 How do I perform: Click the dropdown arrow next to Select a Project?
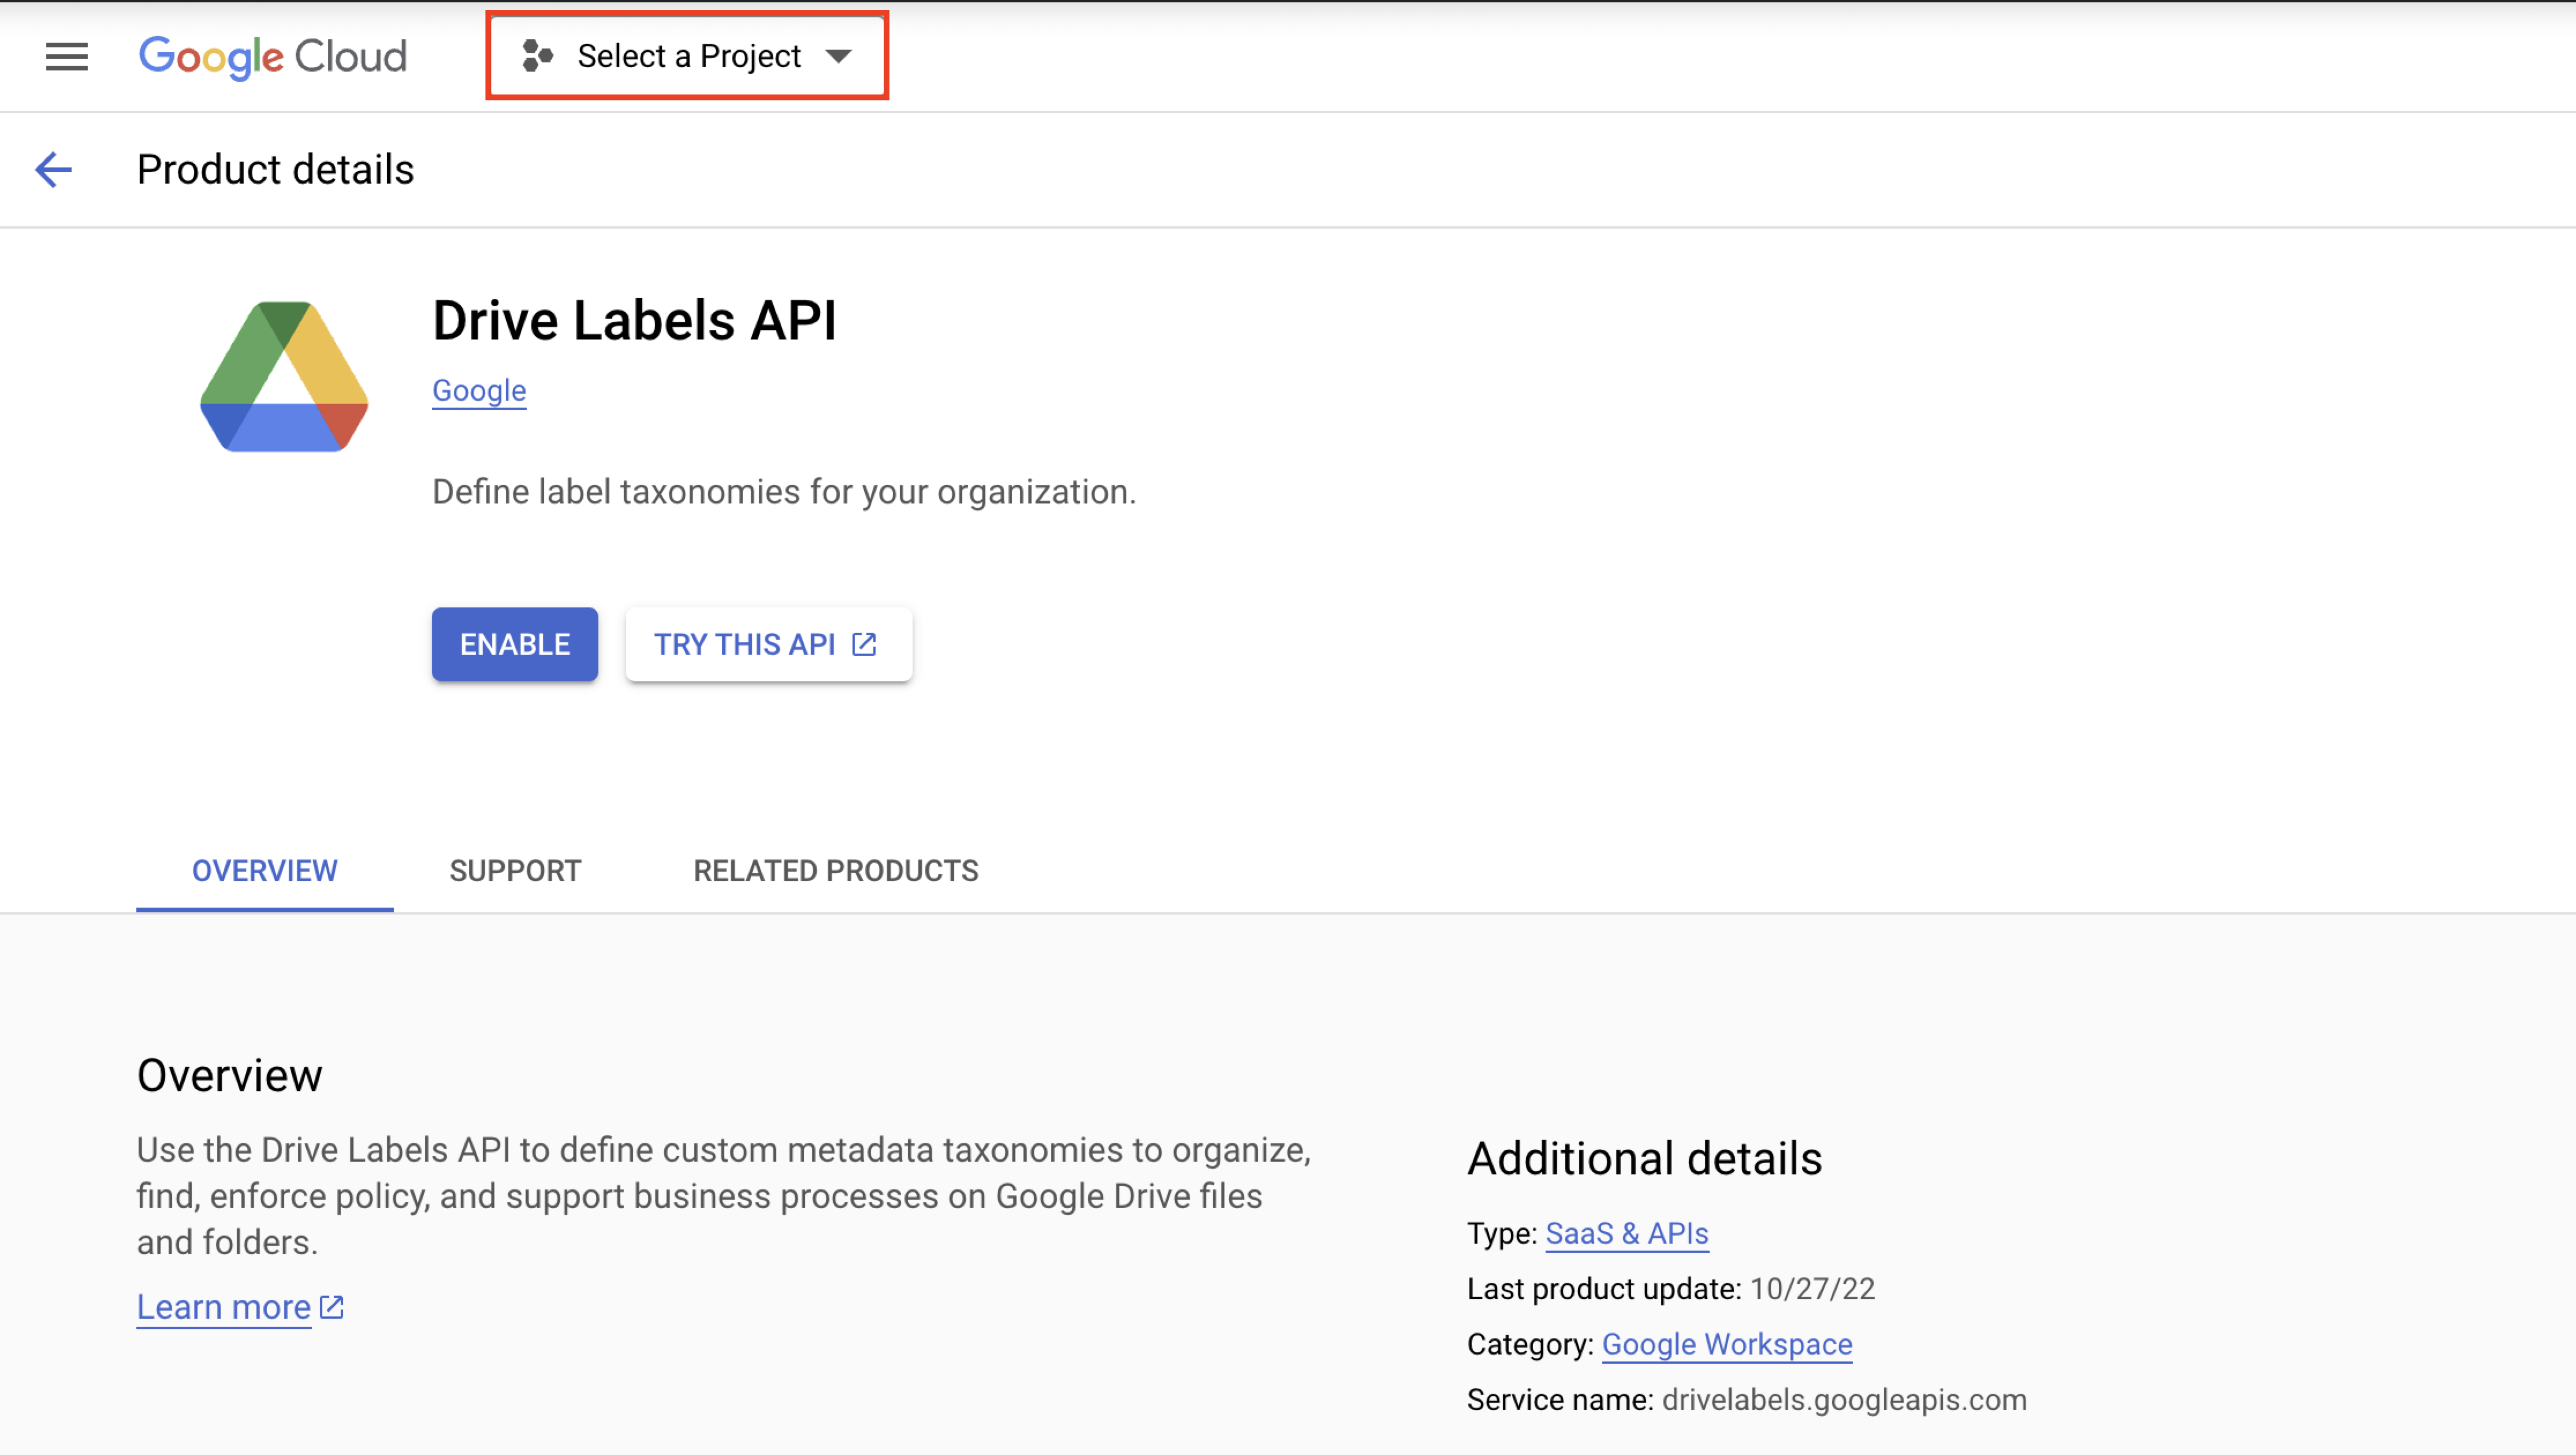pyautogui.click(x=839, y=56)
